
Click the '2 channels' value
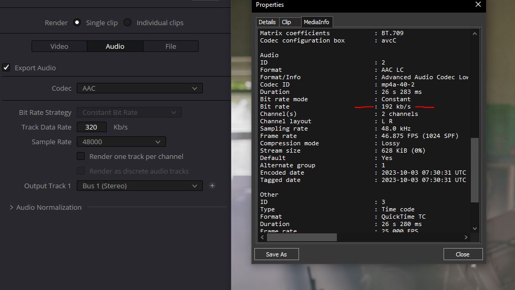pyautogui.click(x=399, y=114)
